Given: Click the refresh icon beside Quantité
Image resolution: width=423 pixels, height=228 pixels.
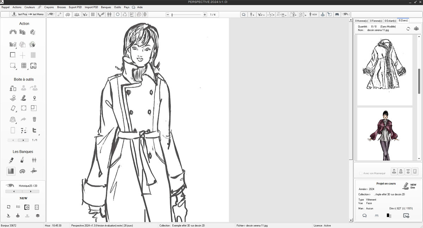Looking at the screenshot, I should [x=408, y=28].
